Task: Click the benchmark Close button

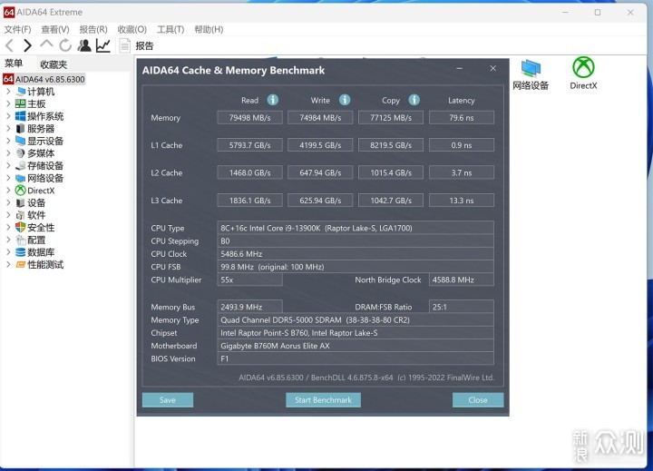Action: pos(478,399)
